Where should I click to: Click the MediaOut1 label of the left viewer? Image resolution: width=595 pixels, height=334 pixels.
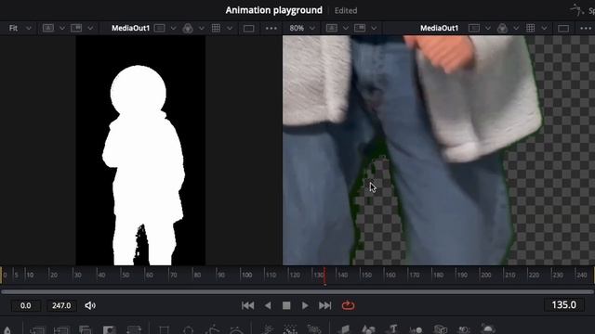[x=130, y=28]
